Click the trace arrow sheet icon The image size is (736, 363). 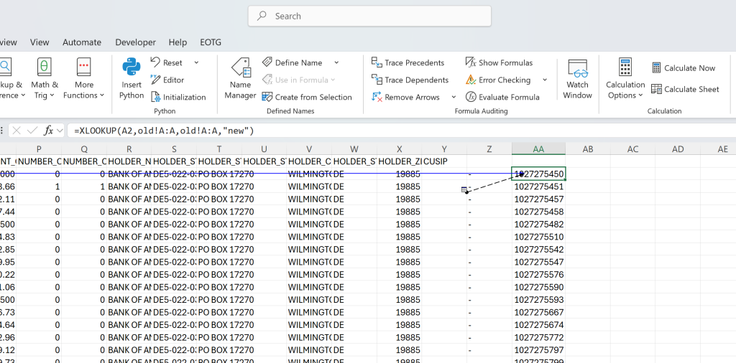[464, 189]
